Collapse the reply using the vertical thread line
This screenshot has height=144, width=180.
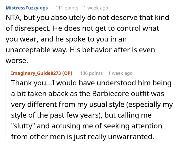[x=6, y=106]
